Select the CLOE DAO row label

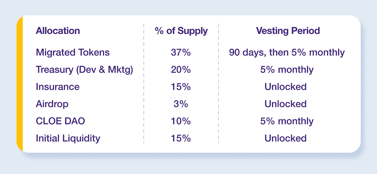tap(60, 121)
